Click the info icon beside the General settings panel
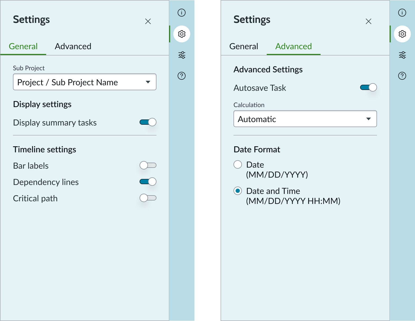The image size is (415, 321). click(182, 13)
